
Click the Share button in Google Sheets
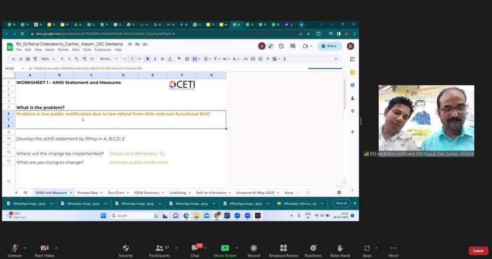click(x=330, y=46)
